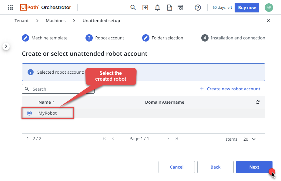Refresh the robot accounts table
This screenshot has height=181, width=281.
(258, 102)
